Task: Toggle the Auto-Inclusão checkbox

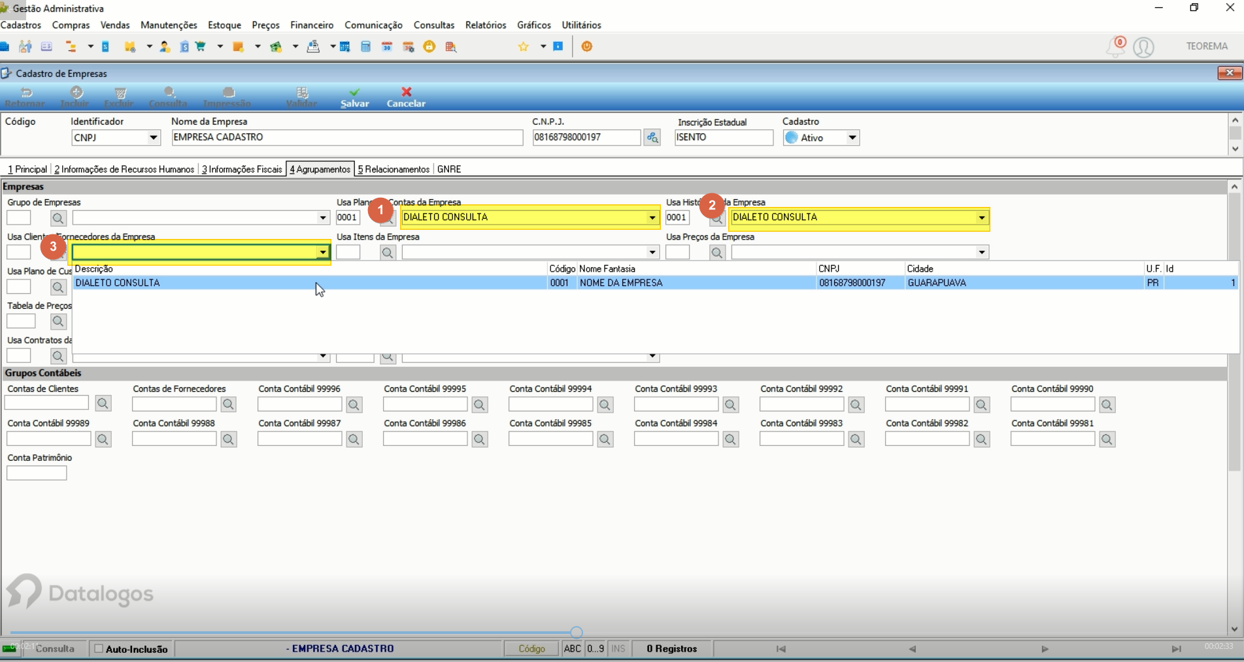Action: 99,649
